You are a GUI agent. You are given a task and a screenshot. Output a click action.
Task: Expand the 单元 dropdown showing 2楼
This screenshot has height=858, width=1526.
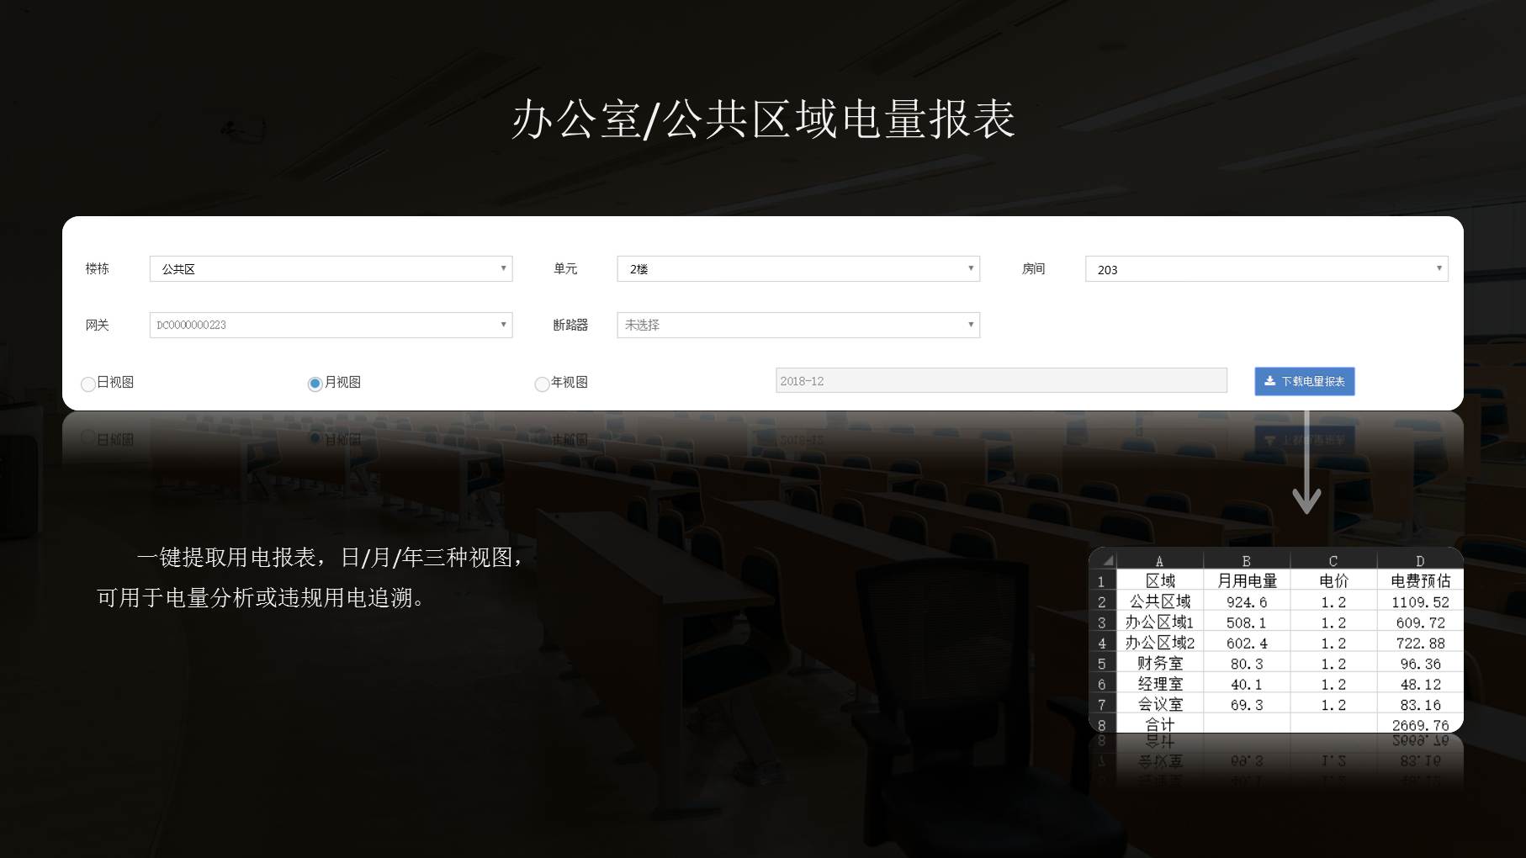point(797,269)
